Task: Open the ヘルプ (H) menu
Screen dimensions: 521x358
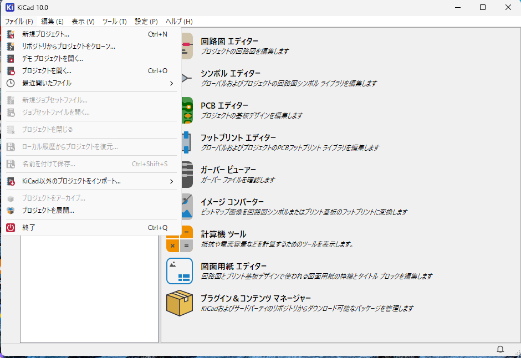Action: [x=179, y=22]
